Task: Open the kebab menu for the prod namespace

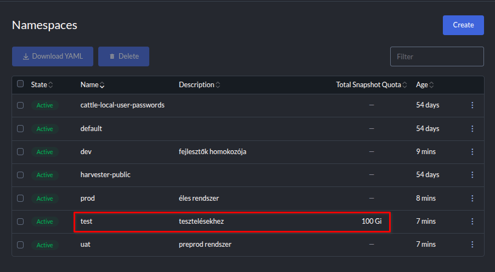Action: [472, 198]
